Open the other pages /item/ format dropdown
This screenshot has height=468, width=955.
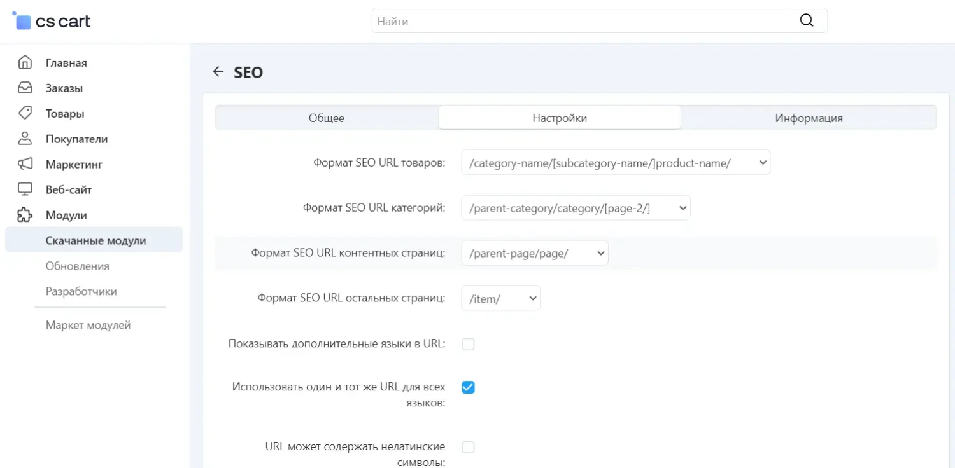500,298
